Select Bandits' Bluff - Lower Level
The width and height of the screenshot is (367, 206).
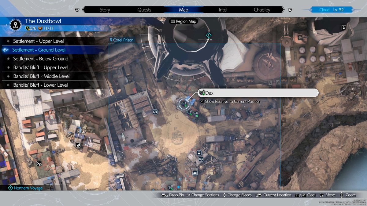(x=40, y=85)
